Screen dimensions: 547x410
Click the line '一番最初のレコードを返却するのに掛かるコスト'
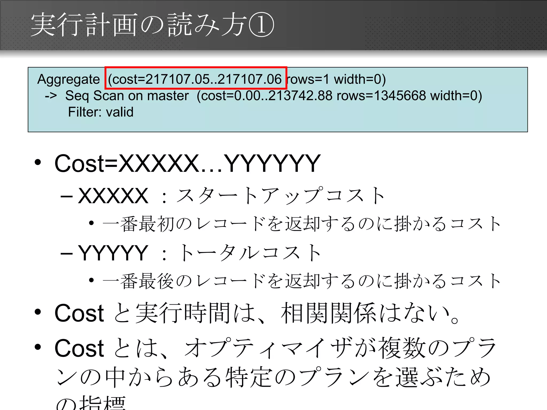[302, 224]
